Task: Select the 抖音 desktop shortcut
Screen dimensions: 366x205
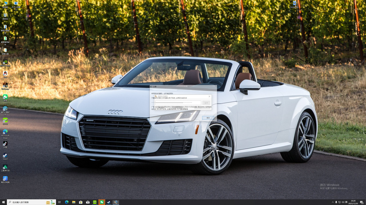Action: pos(5,145)
